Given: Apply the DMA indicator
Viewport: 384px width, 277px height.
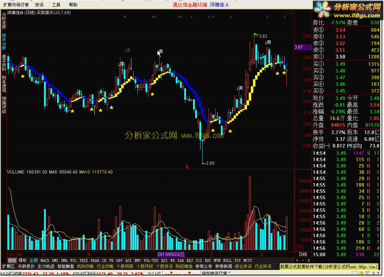Looking at the screenshot, I should (64, 260).
